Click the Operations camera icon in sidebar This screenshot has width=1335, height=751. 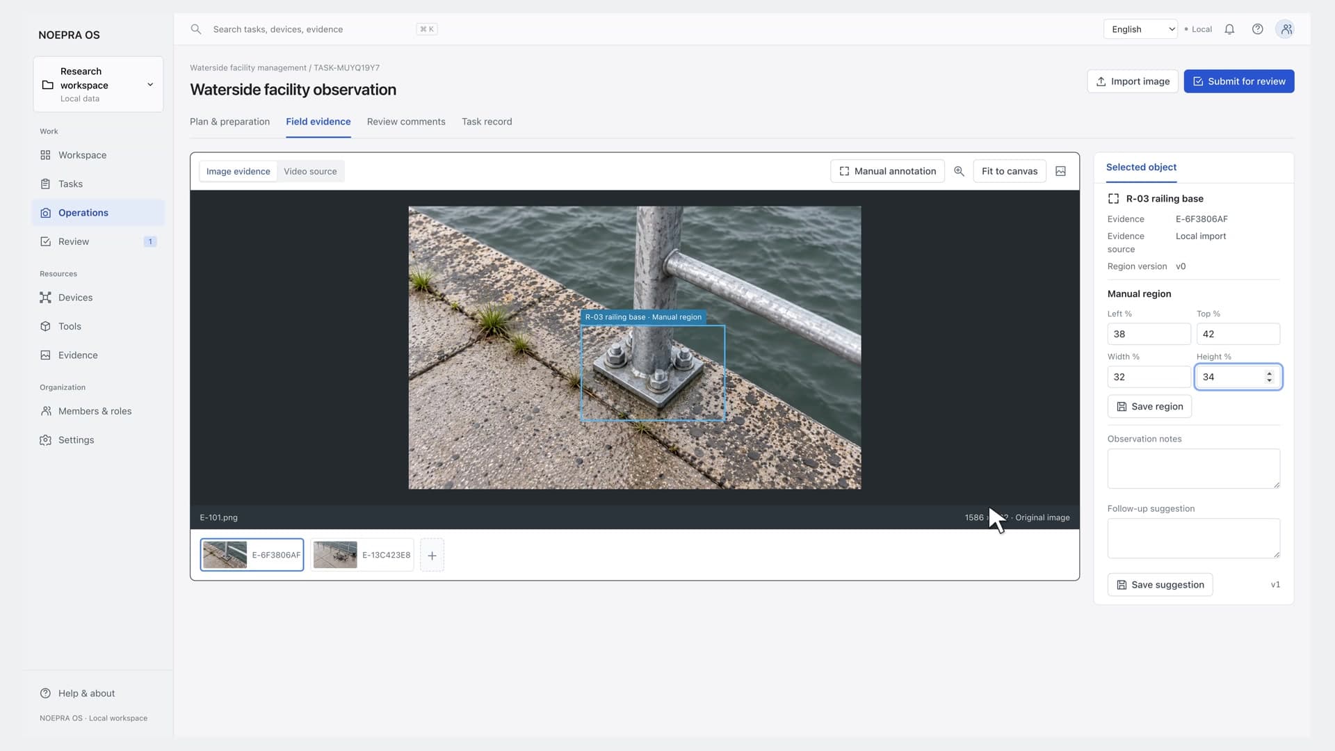point(45,213)
